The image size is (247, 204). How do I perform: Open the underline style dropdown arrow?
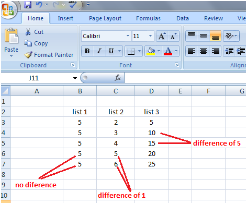pyautogui.click(x=120, y=51)
